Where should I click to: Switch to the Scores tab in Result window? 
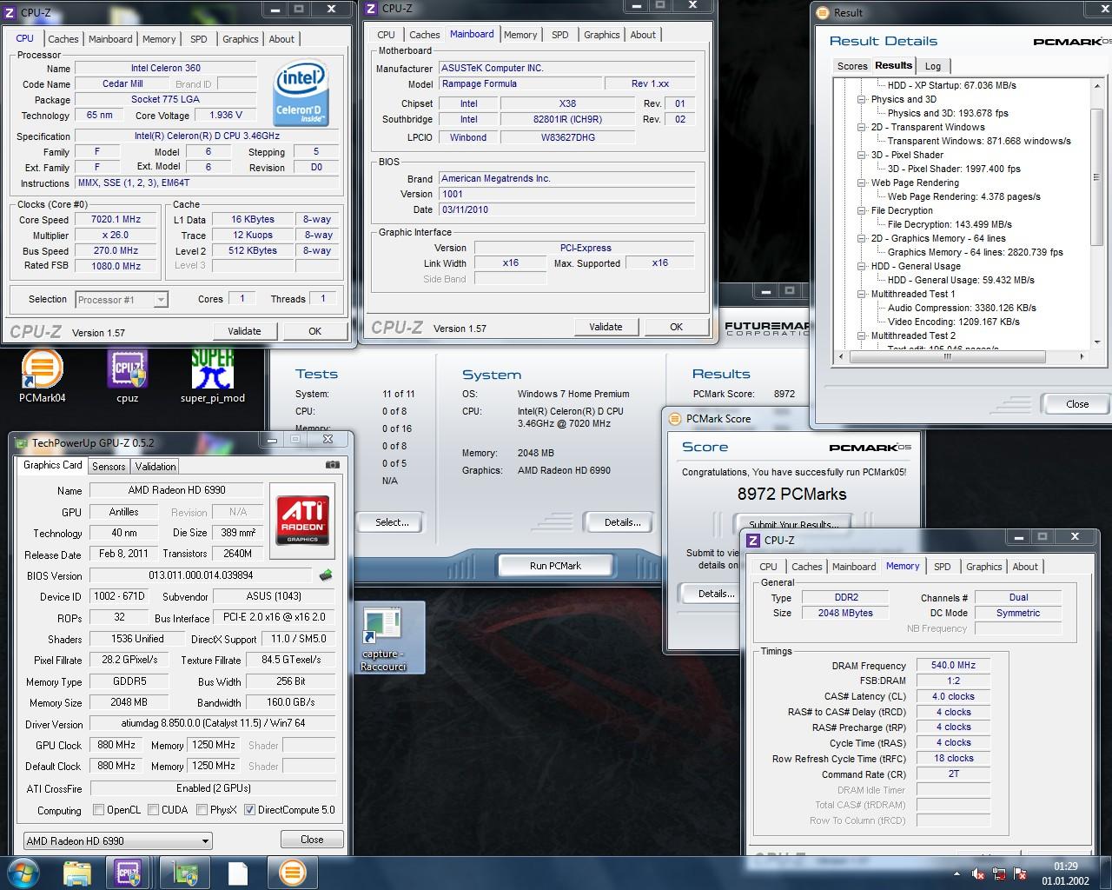coord(852,66)
